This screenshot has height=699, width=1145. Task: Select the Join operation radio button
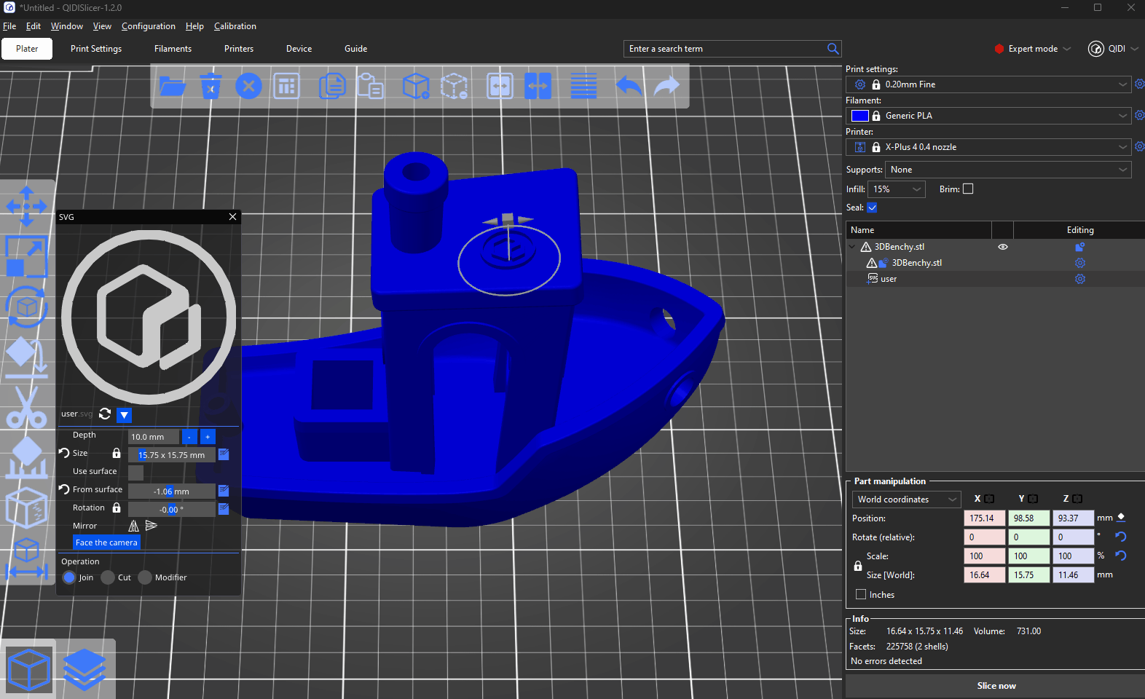click(x=69, y=577)
